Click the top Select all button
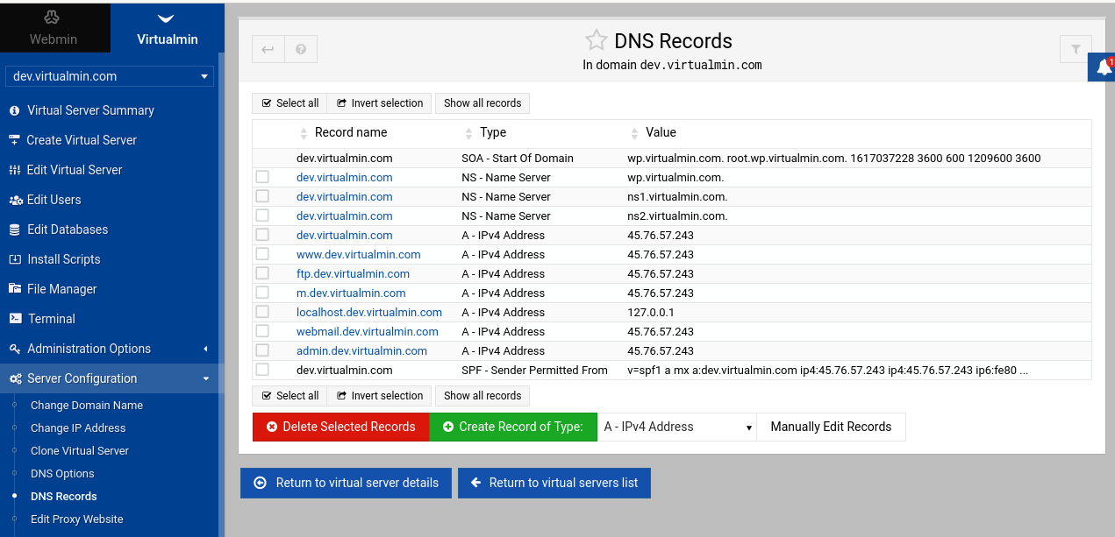The image size is (1115, 537). (x=289, y=103)
